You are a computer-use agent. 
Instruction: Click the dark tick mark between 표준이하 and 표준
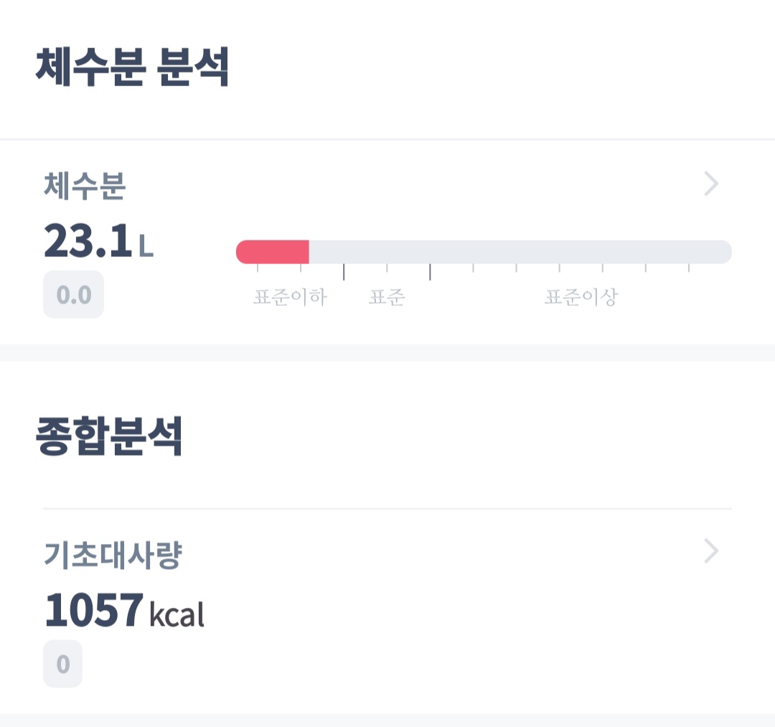coord(344,271)
